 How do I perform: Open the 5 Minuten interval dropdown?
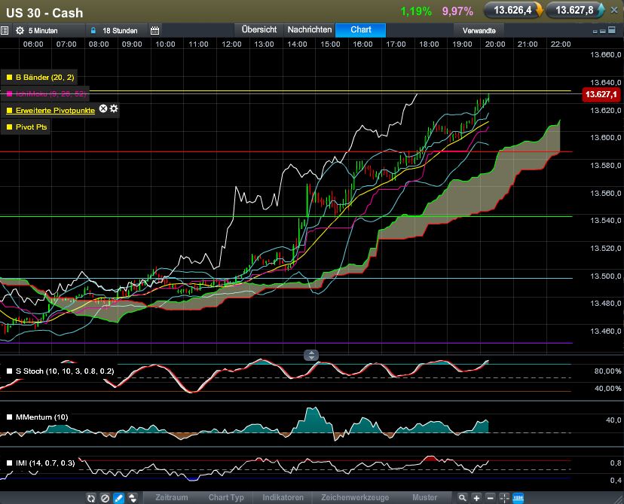point(50,31)
